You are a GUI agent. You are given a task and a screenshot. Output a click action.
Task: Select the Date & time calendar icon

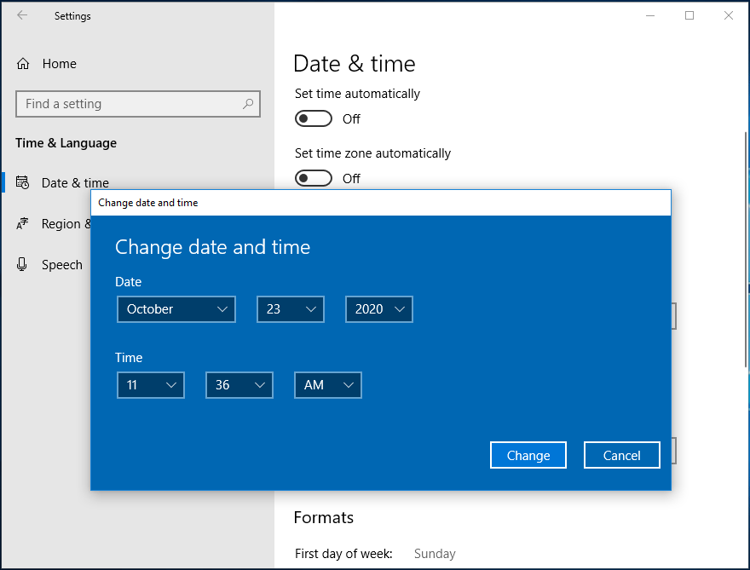tap(20, 182)
